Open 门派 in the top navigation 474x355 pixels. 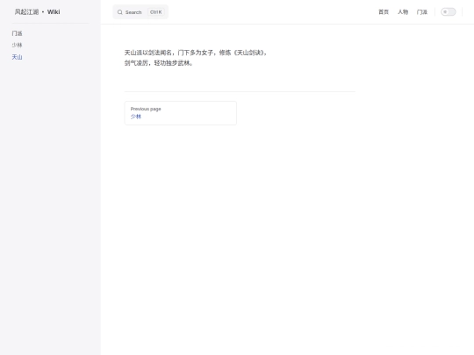pyautogui.click(x=422, y=12)
